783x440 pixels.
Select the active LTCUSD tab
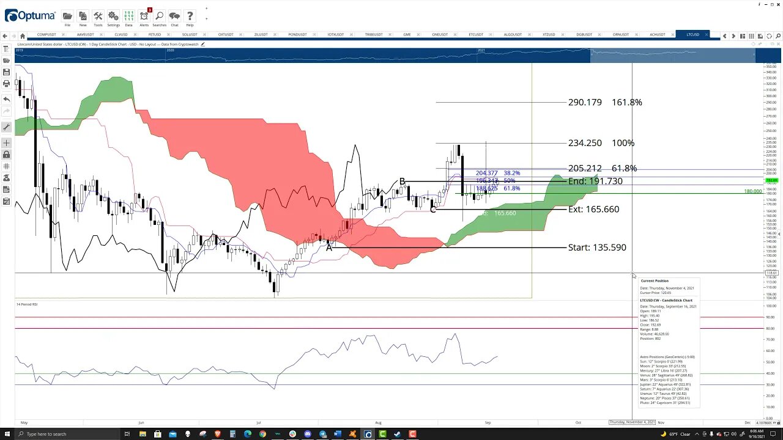[x=692, y=35]
